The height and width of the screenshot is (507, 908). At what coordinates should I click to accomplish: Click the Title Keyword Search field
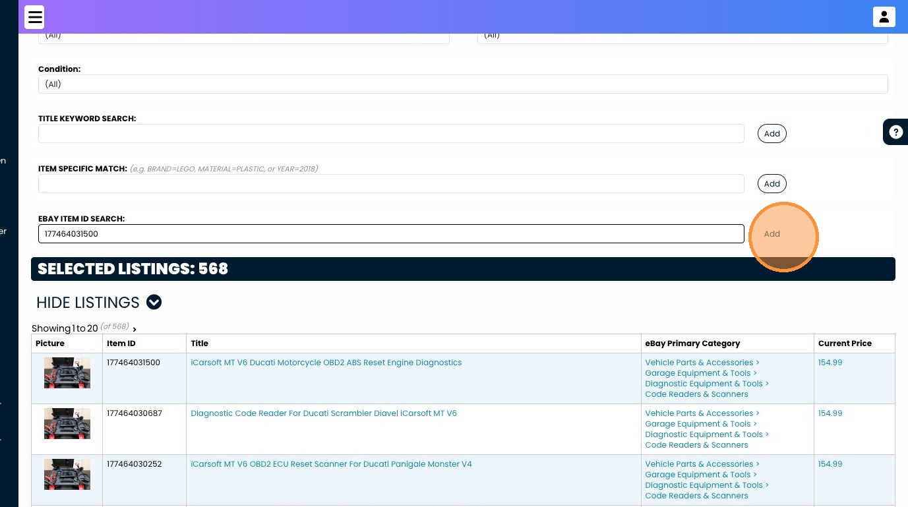pyautogui.click(x=391, y=134)
